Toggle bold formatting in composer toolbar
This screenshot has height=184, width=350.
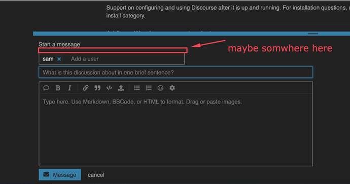pos(58,88)
